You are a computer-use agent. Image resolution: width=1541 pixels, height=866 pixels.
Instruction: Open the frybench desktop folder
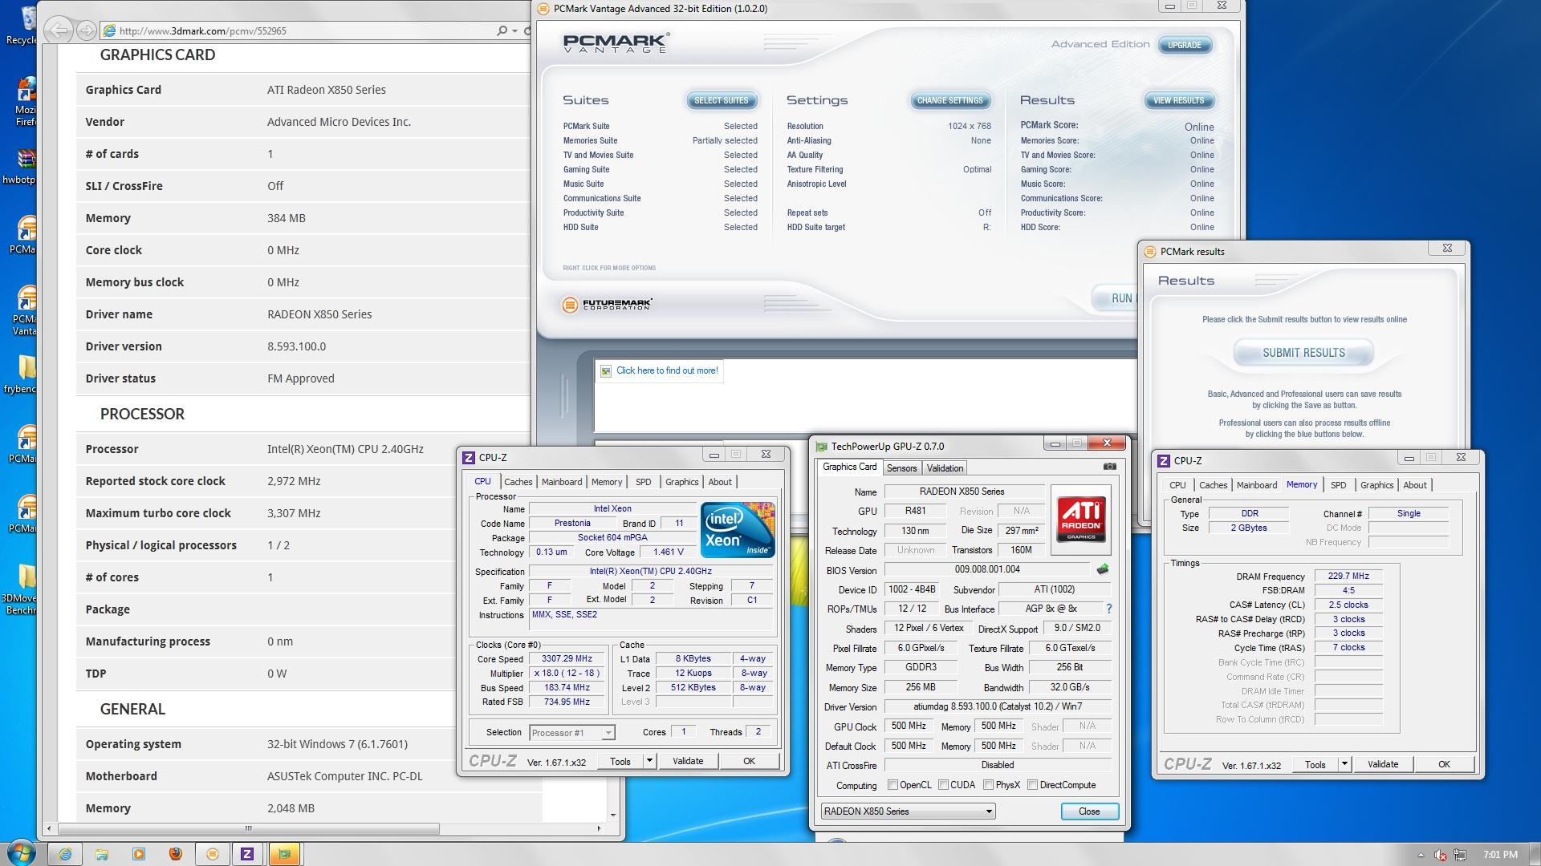click(24, 375)
